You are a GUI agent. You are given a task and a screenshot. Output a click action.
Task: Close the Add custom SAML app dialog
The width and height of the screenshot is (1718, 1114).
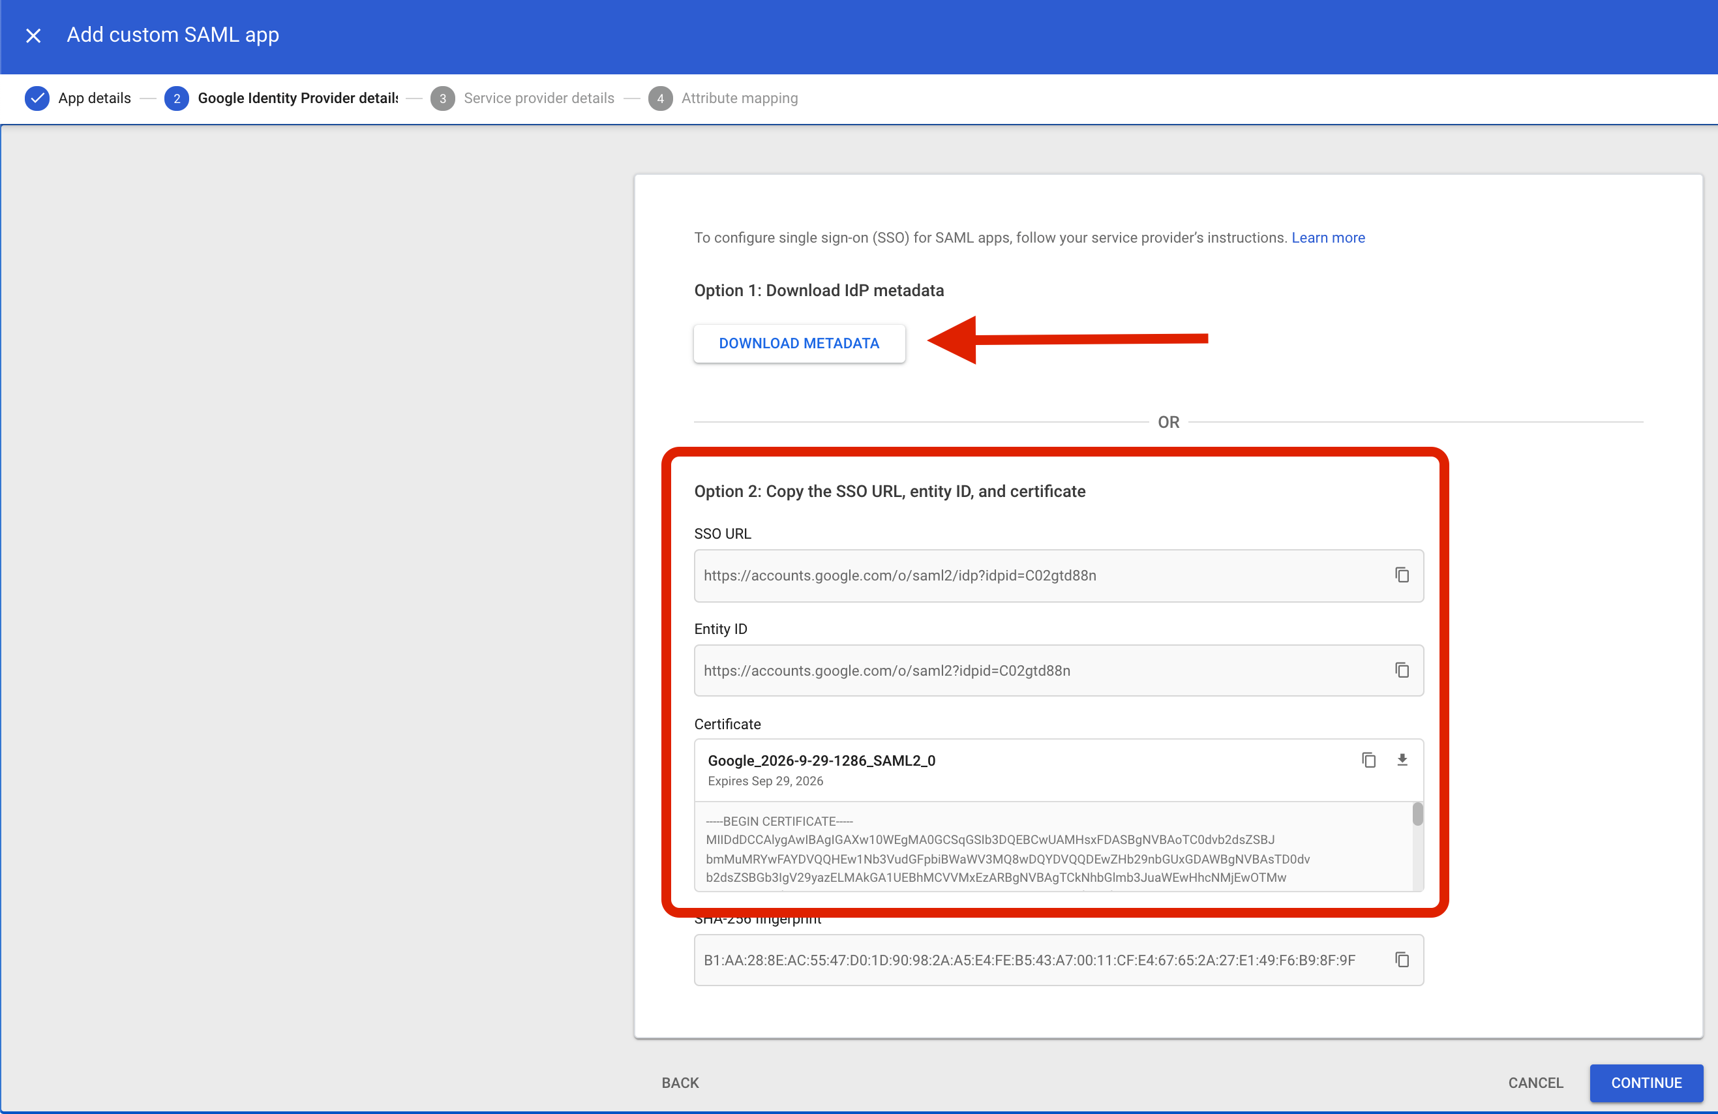[33, 35]
